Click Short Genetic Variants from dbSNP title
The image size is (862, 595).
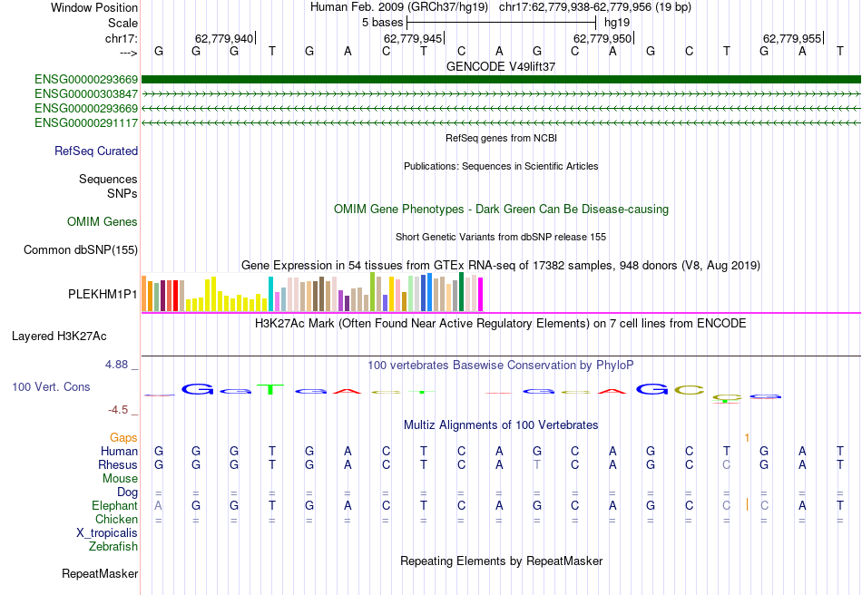[x=501, y=238]
